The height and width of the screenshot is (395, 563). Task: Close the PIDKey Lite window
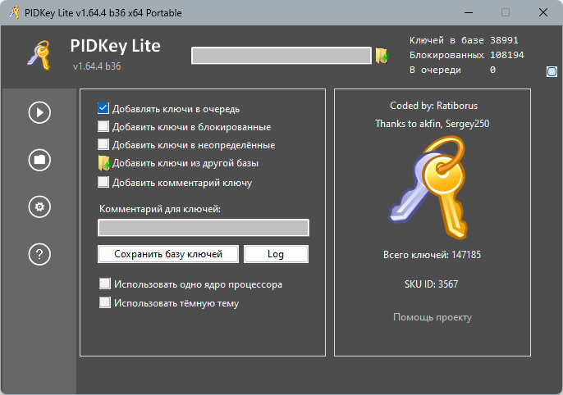(543, 12)
